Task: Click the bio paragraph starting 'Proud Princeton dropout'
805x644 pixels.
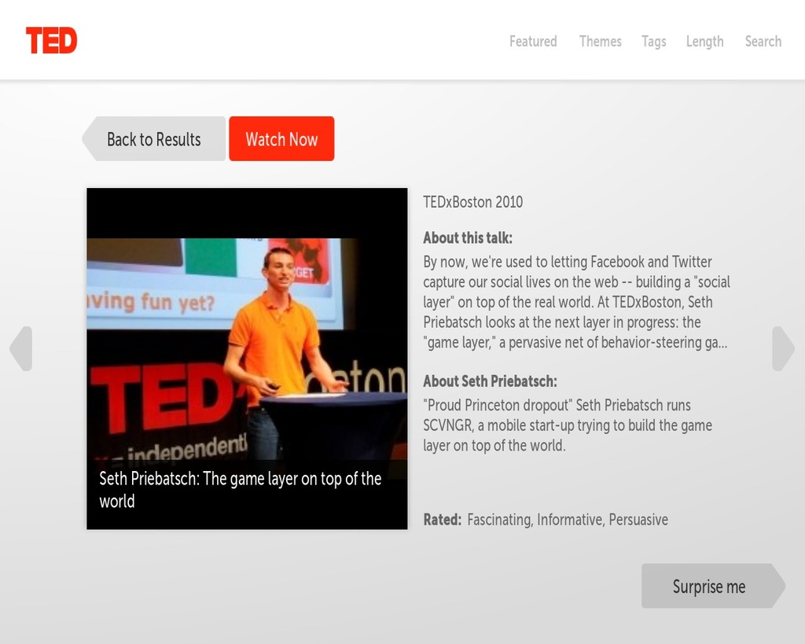Action: click(568, 425)
